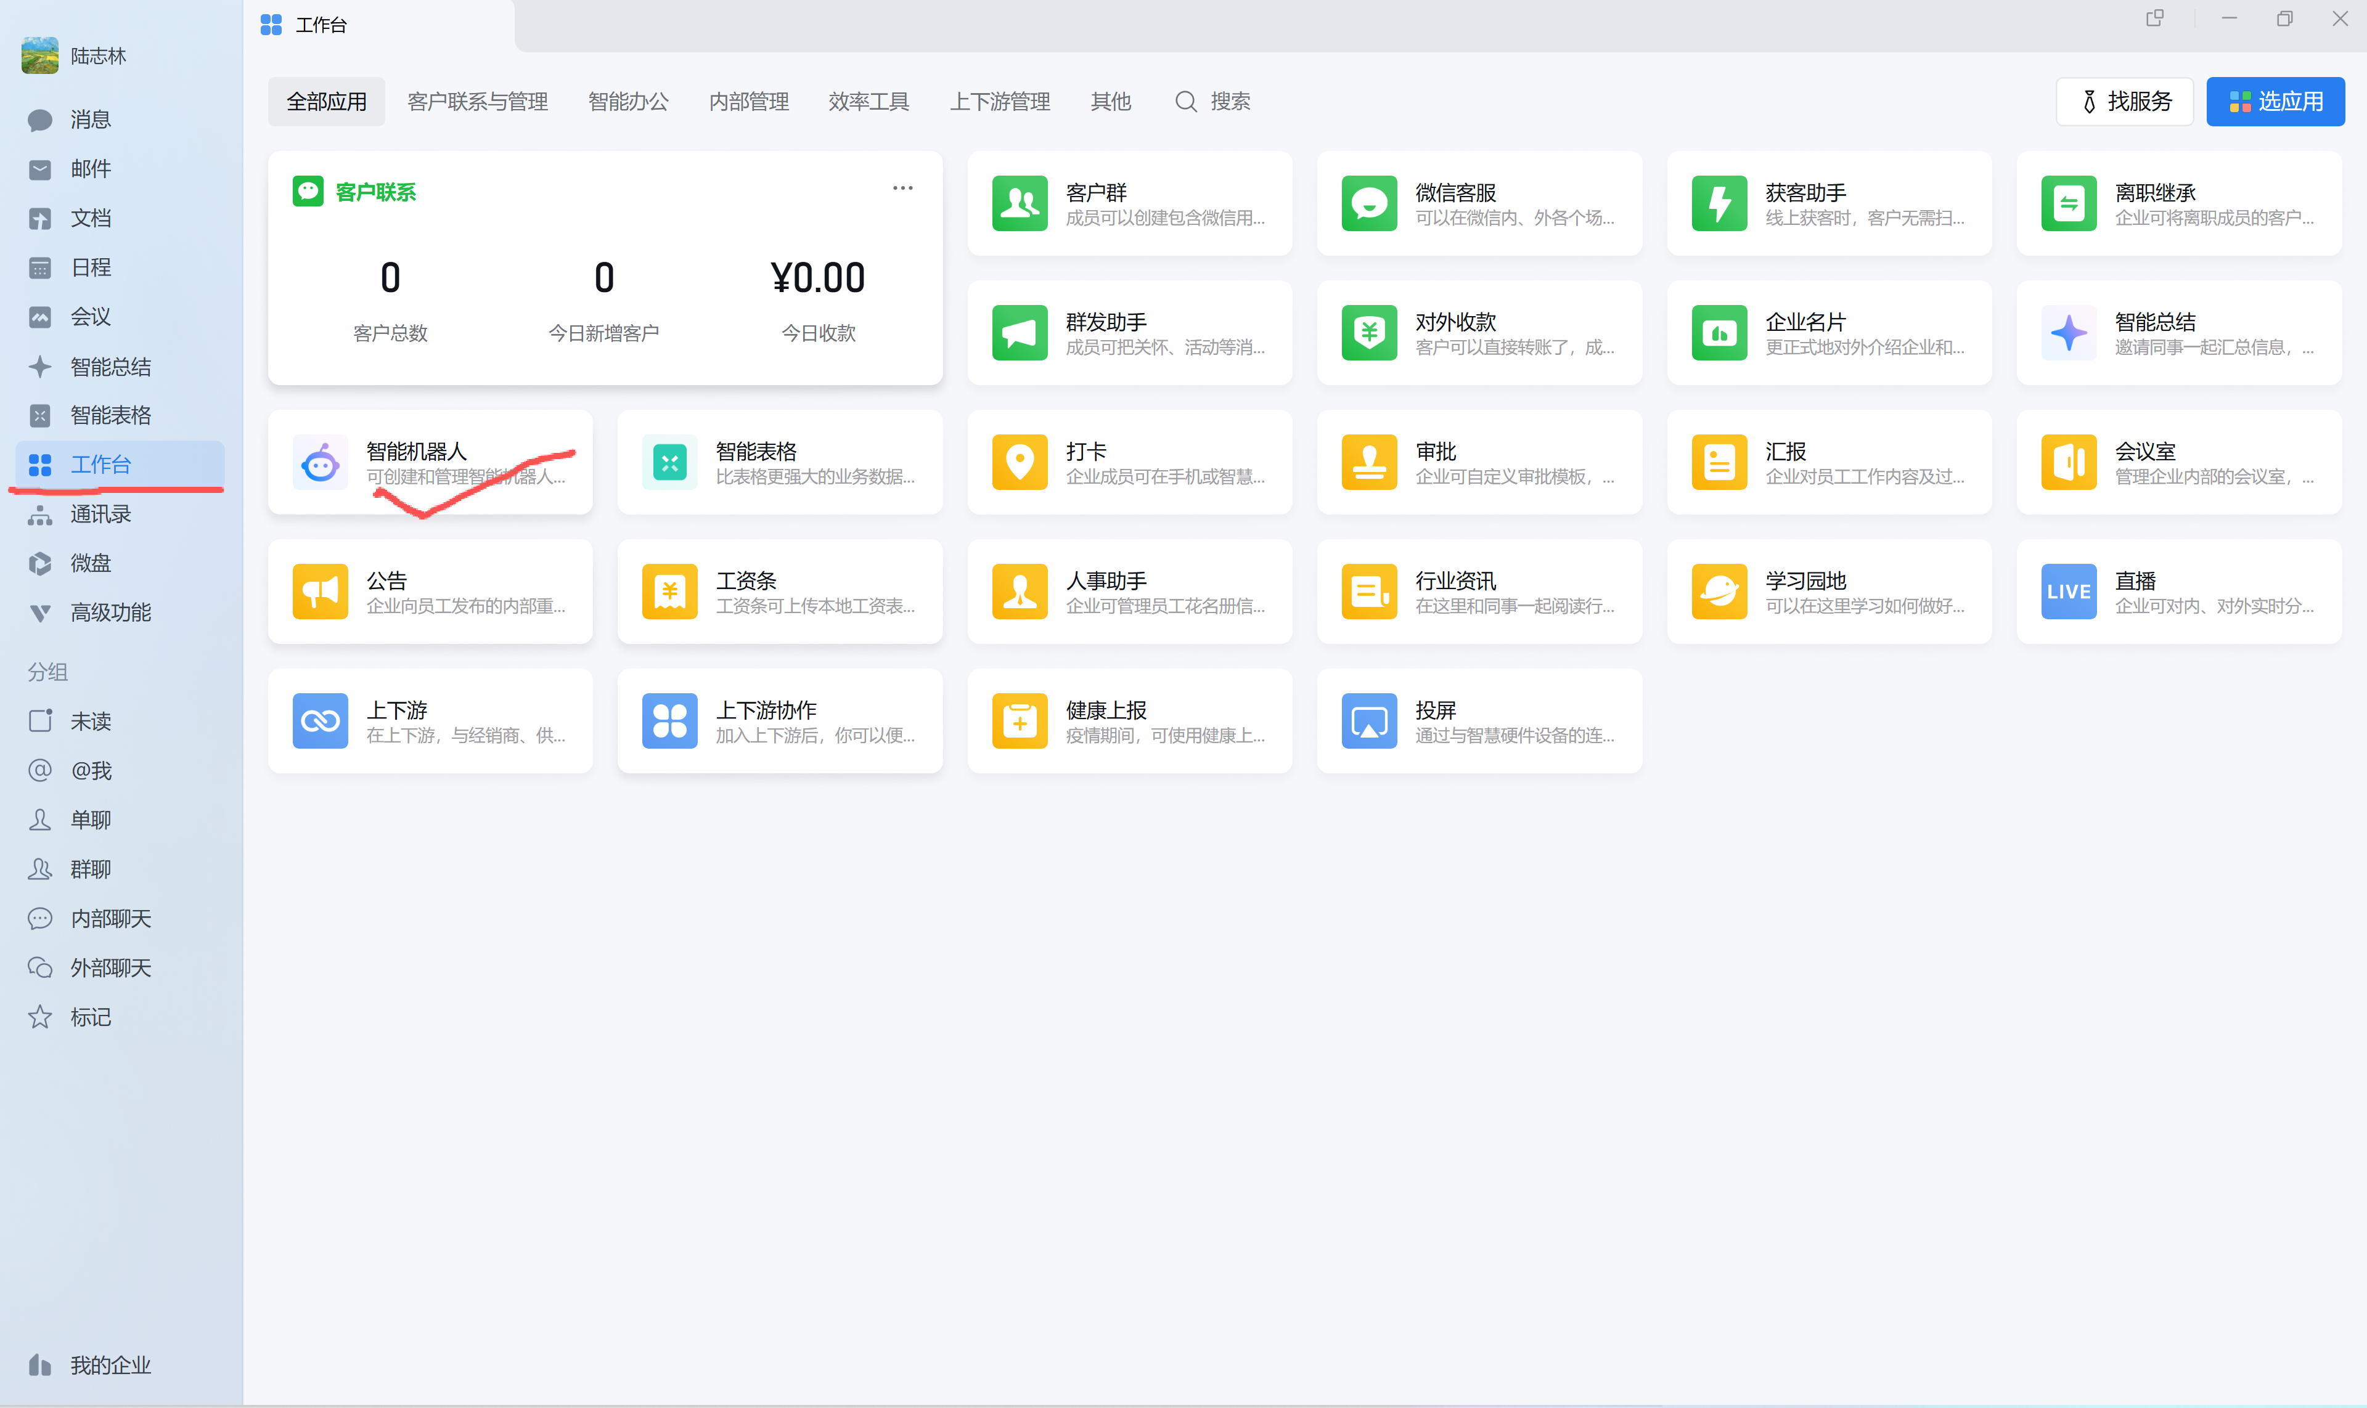Image resolution: width=2367 pixels, height=1408 pixels.
Task: Open the 审批 stamp icon
Action: [1368, 463]
